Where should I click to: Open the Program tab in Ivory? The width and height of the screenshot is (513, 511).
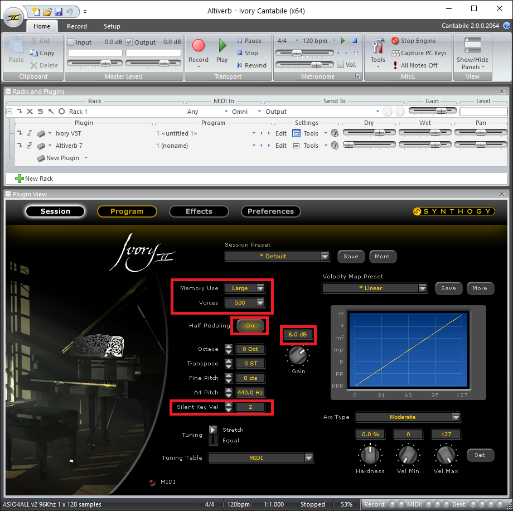[127, 211]
